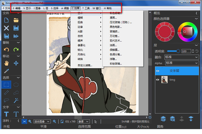Image resolution: width=202 pixels, height=134 pixels.
Task: Click the opacity value field showing 100
Action: click(186, 51)
